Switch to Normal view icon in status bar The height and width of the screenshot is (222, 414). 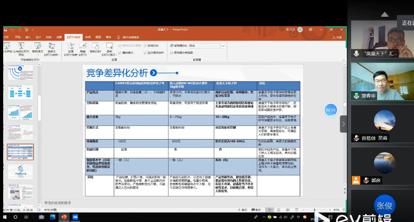pos(269,210)
